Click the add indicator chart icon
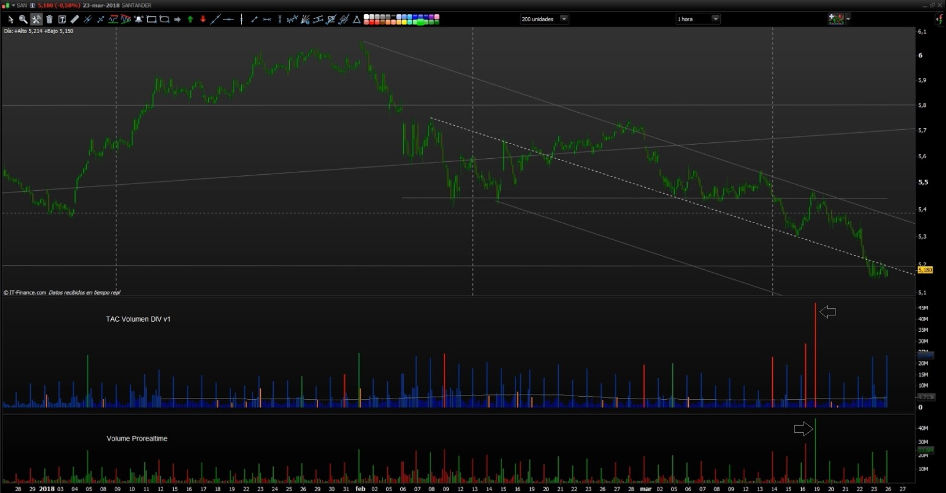946x493 pixels. tap(835, 19)
